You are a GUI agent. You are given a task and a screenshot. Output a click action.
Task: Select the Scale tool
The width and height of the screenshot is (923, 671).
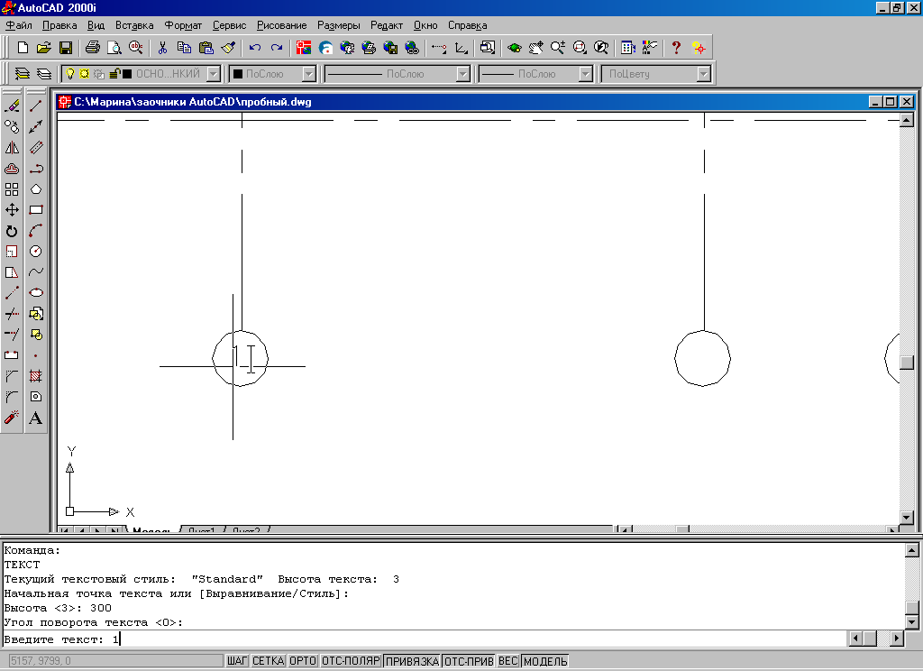coord(12,252)
